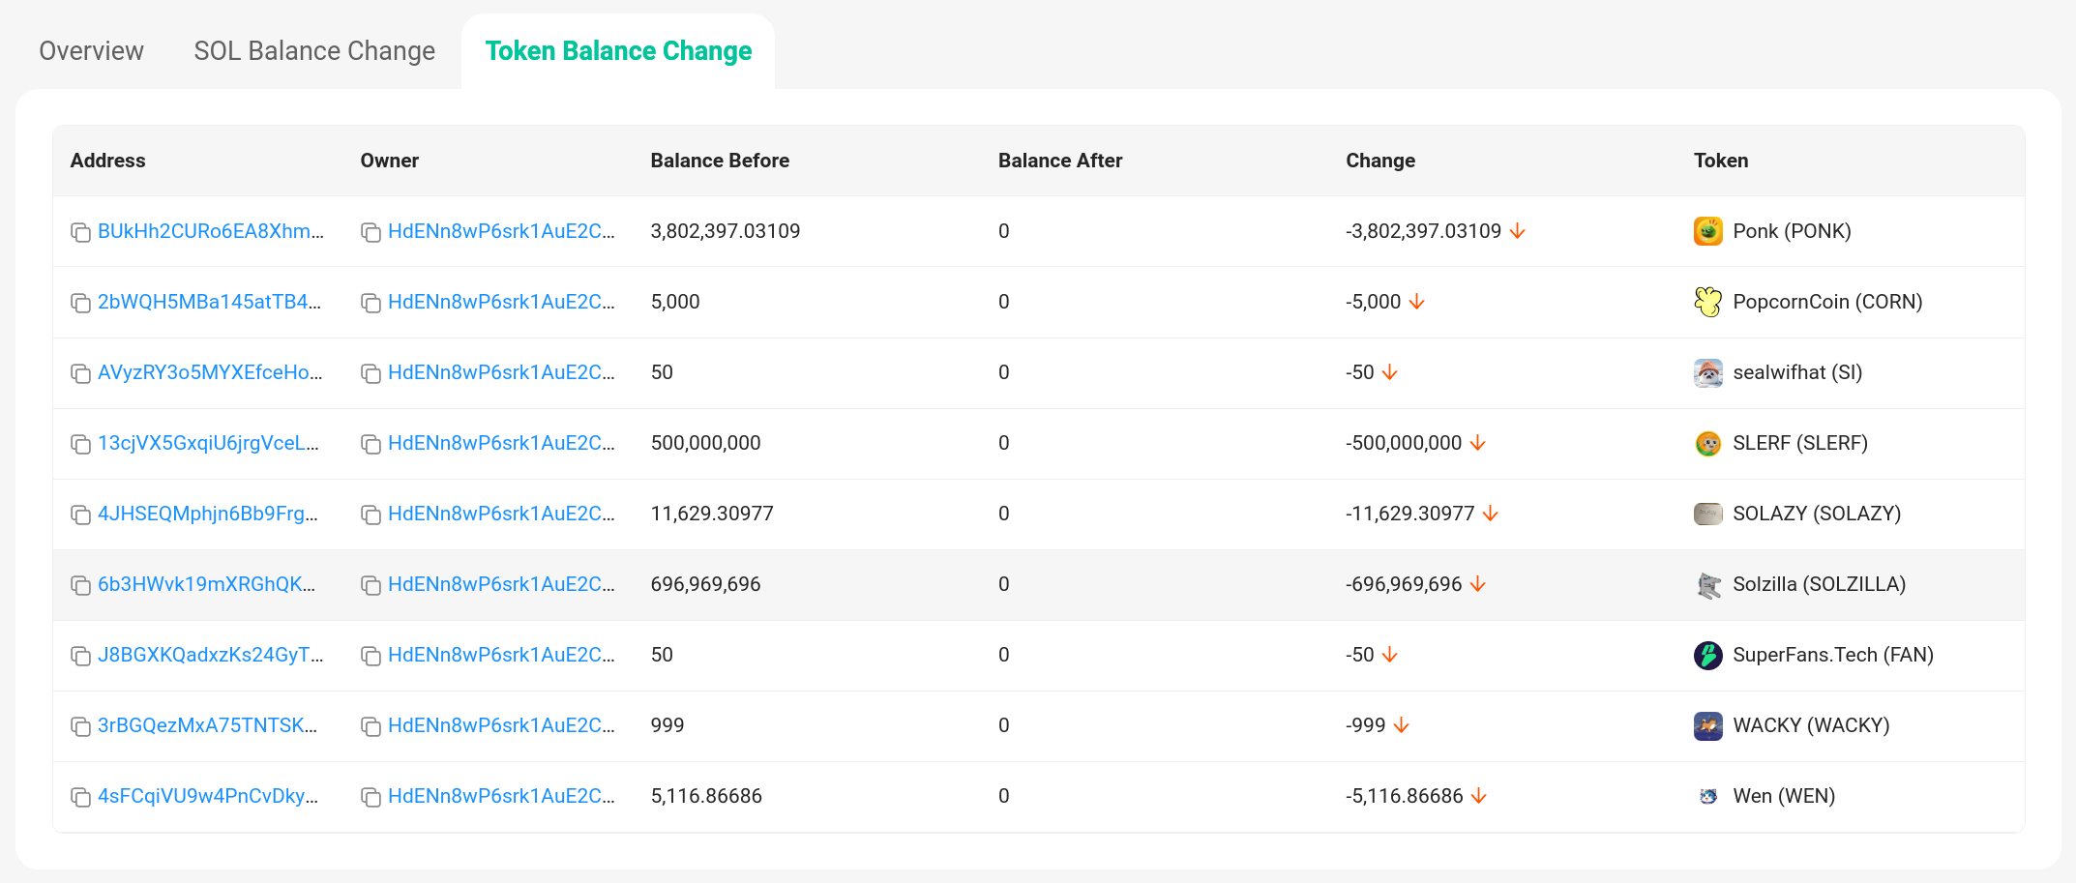Copy owner address in SOLAZY row

(x=371, y=515)
